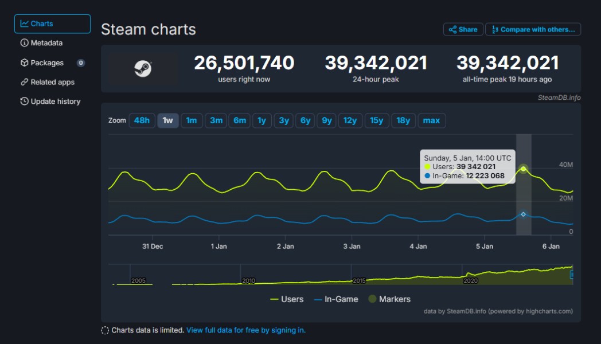Set chart zoom to 15y
601x344 pixels.
(376, 120)
